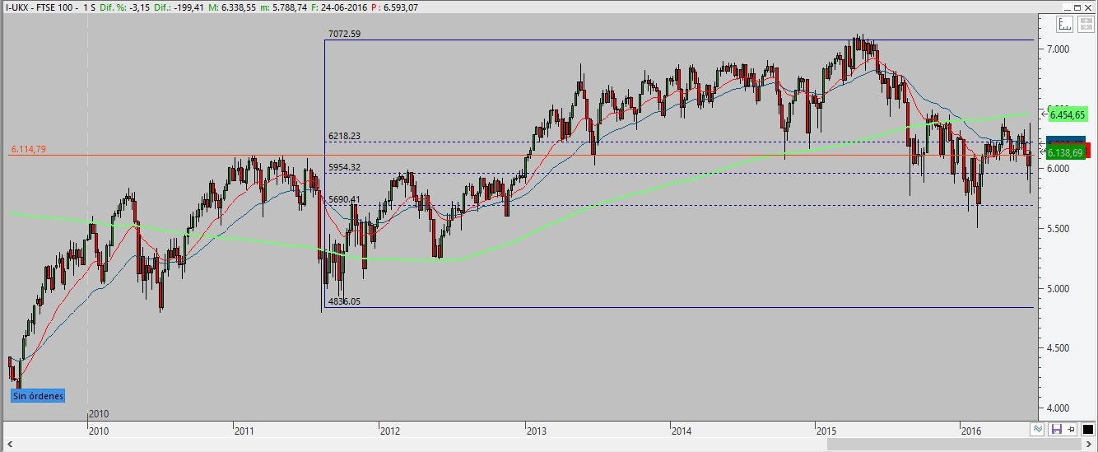The image size is (1098, 452).
Task: Click the black color square at bottom right
Action: pos(1087,429)
